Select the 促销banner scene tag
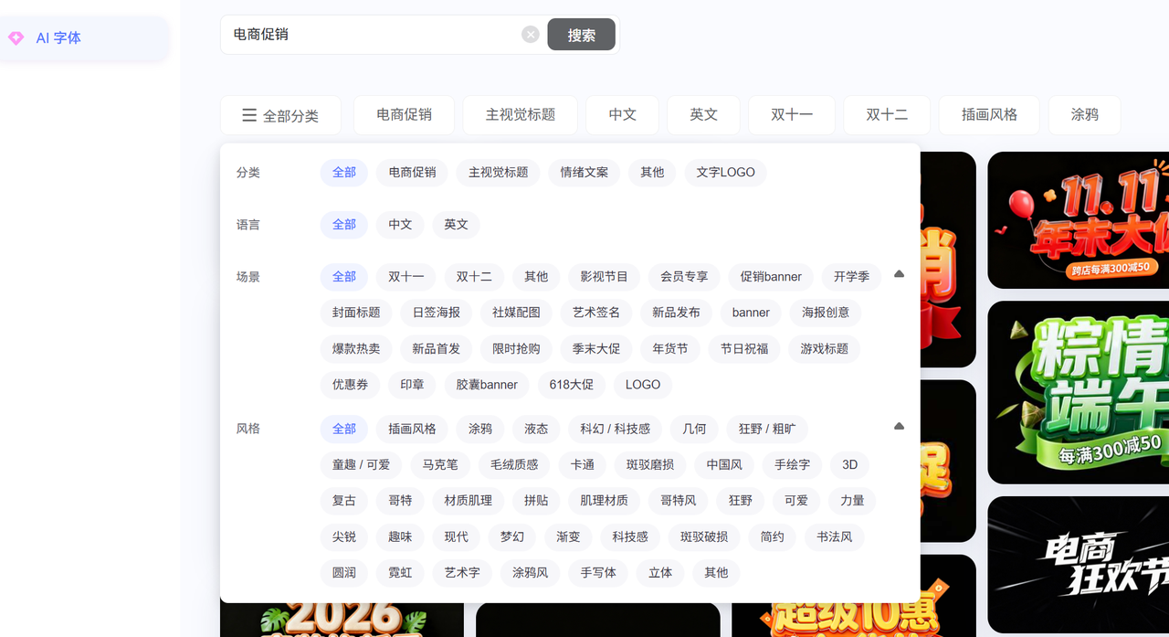The height and width of the screenshot is (637, 1169). (x=771, y=277)
